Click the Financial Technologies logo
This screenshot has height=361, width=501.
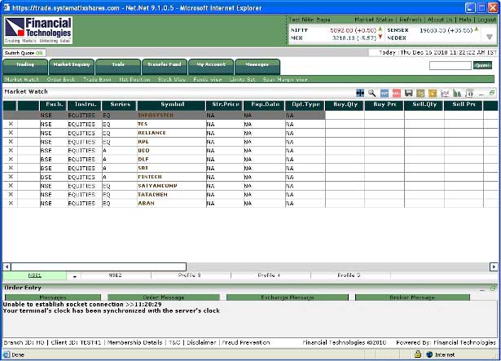[x=38, y=30]
